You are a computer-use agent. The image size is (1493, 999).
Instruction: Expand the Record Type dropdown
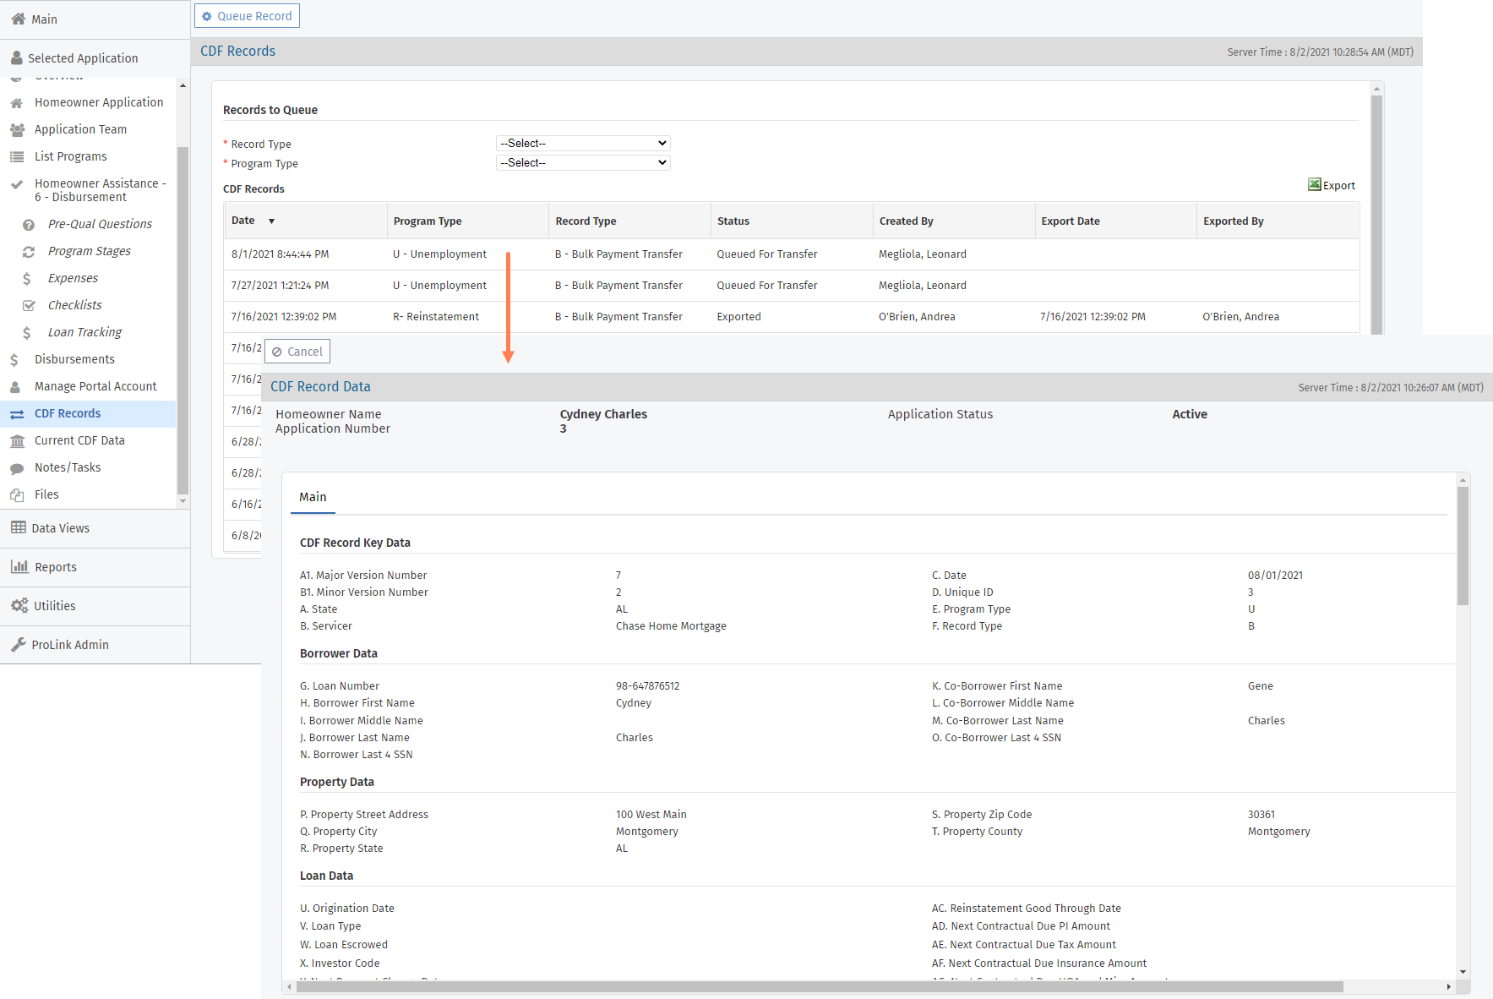coord(583,144)
